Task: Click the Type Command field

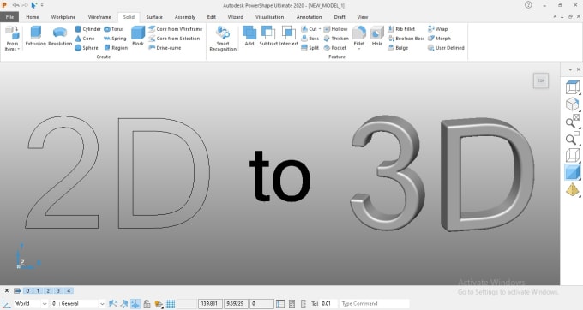Action: (x=374, y=304)
